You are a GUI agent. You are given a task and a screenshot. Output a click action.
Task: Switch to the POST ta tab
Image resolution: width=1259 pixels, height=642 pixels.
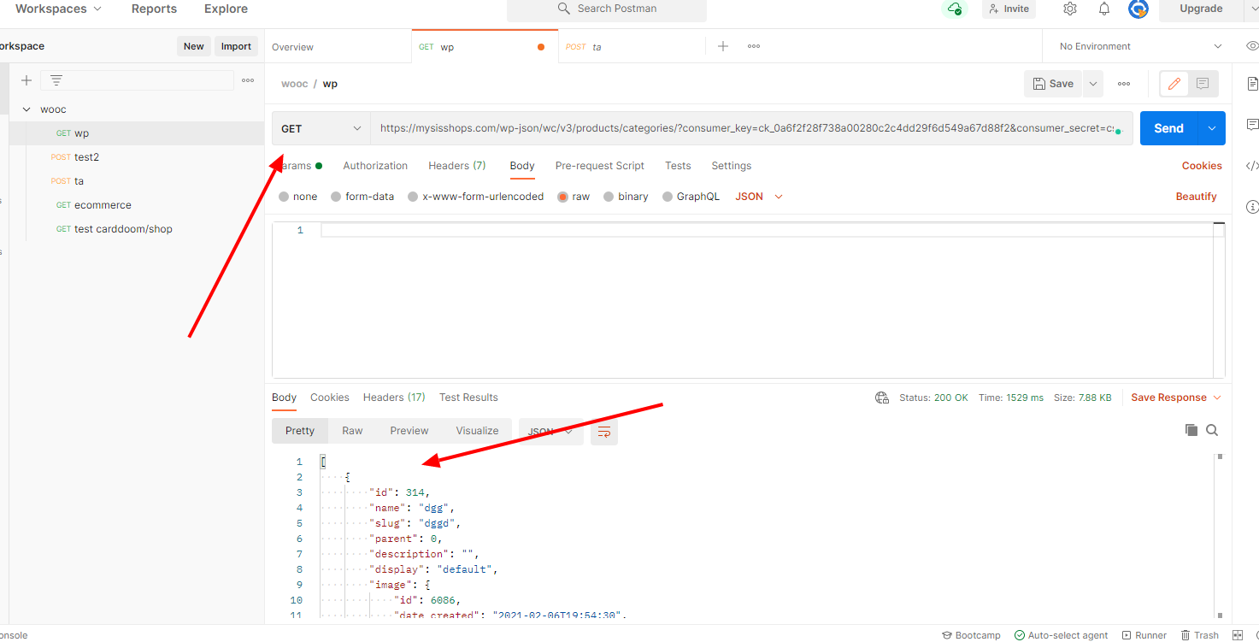632,47
